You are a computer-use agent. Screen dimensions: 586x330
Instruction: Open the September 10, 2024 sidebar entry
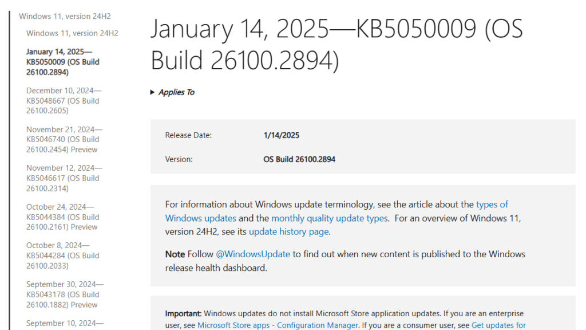click(x=65, y=323)
